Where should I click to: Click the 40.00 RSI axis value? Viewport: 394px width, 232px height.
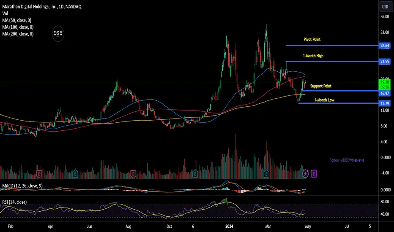[385, 214]
